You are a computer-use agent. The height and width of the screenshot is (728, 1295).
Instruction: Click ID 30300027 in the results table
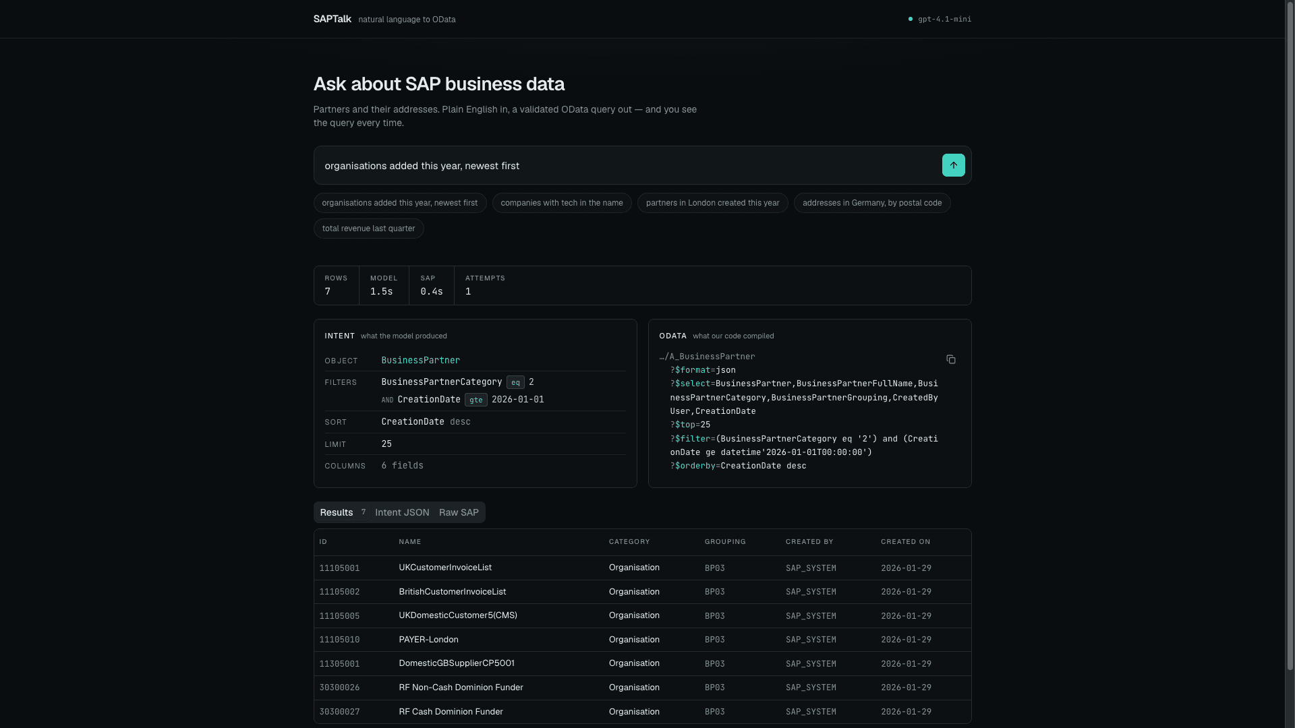coord(339,712)
